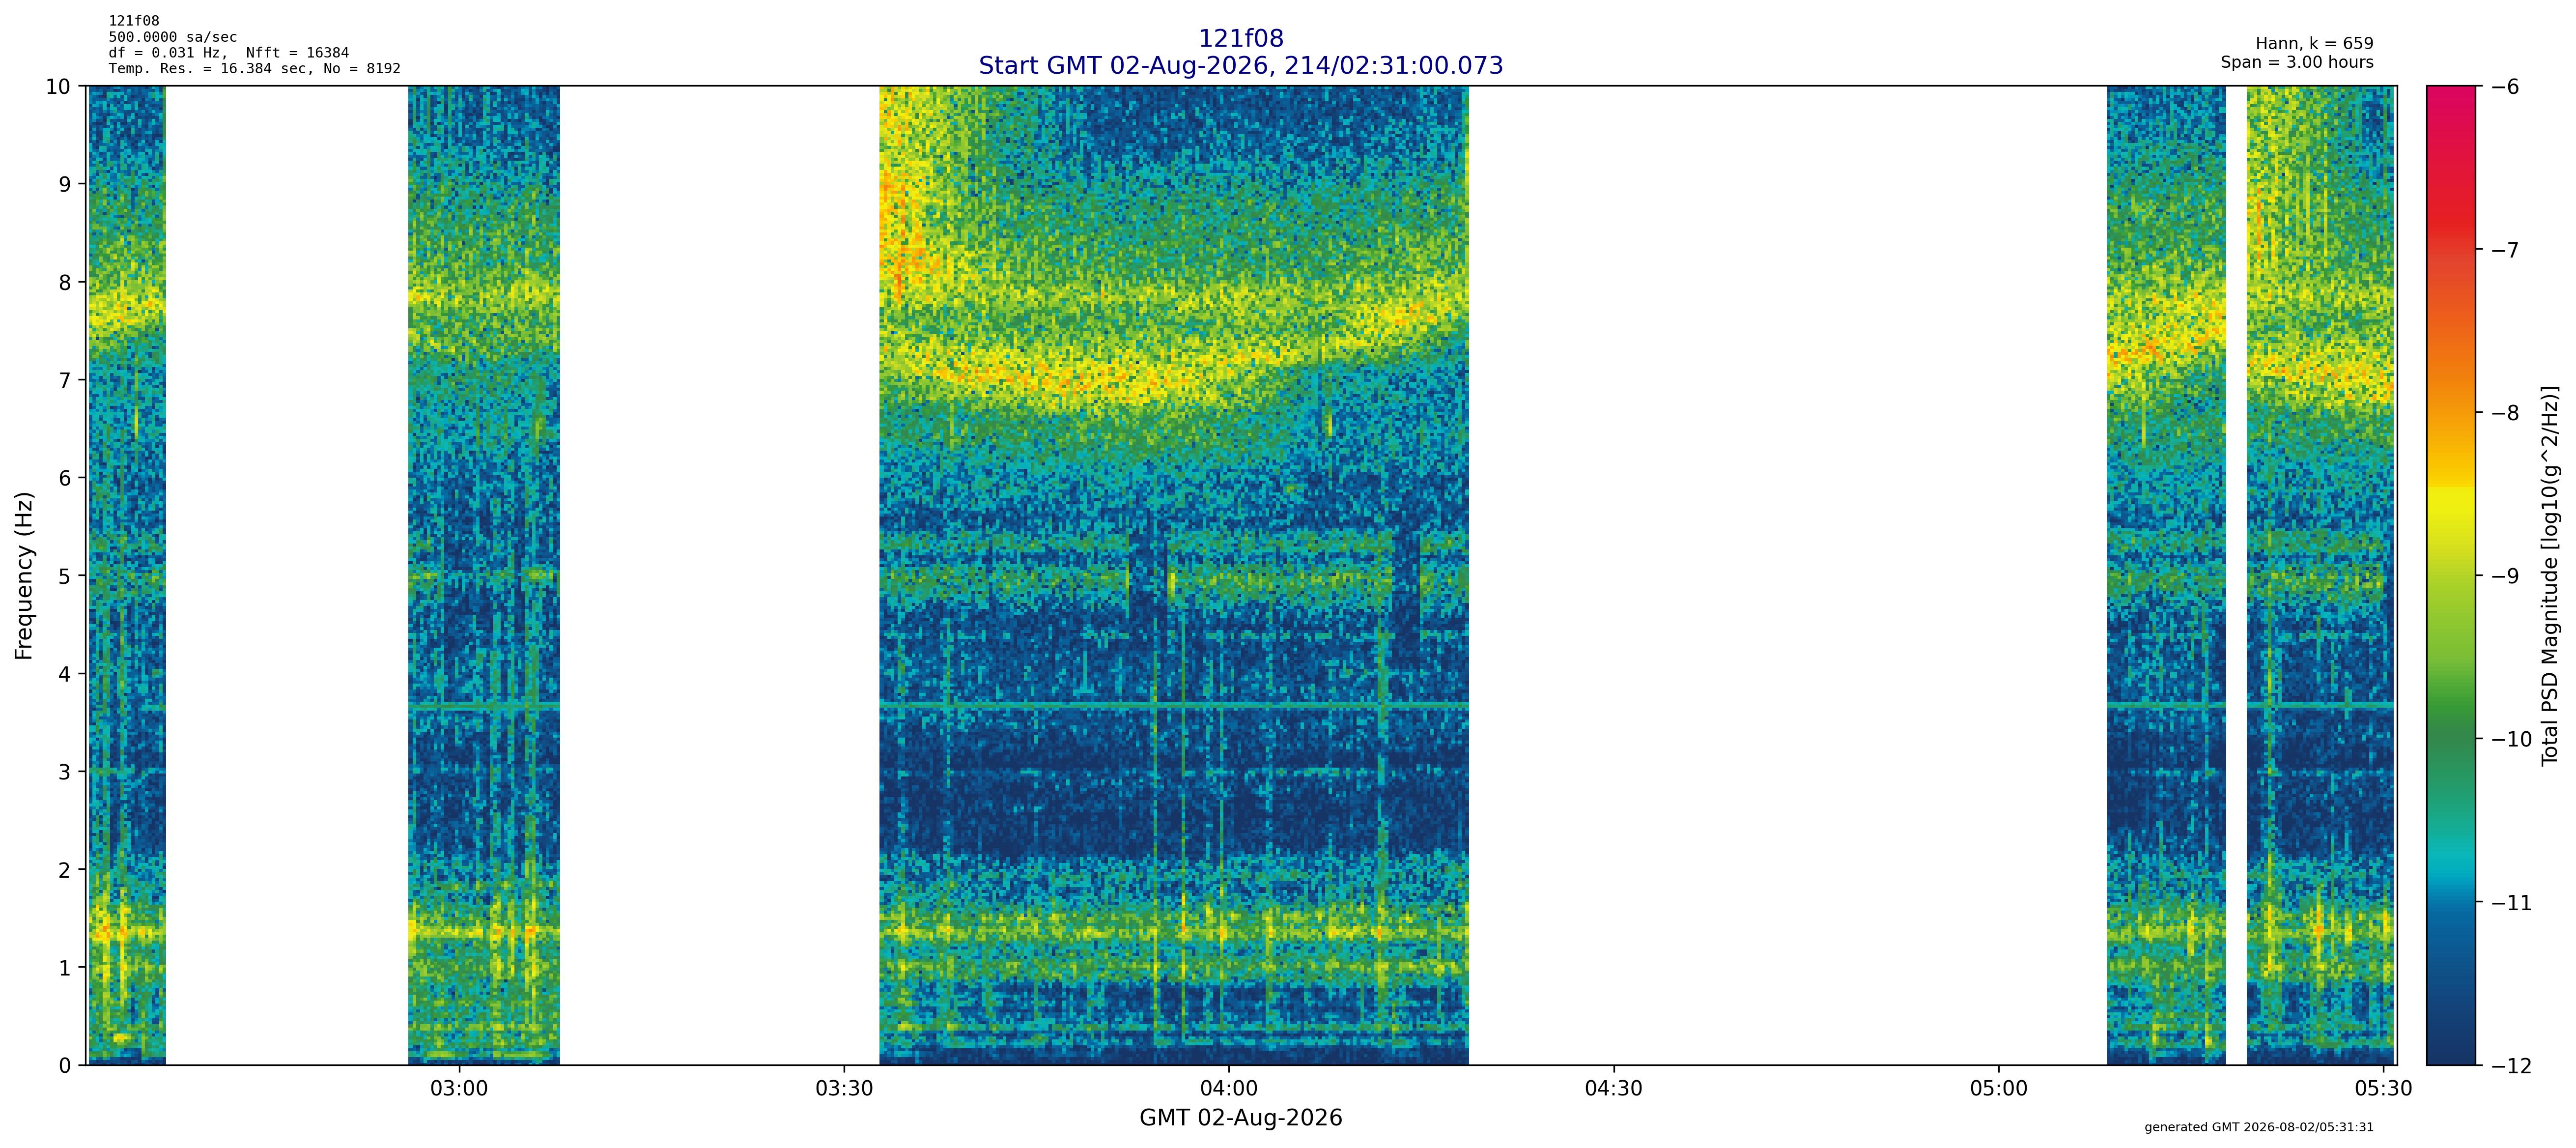2576x1148 pixels.
Task: Select the "0" frequency axis tick label
Action: (x=66, y=1066)
